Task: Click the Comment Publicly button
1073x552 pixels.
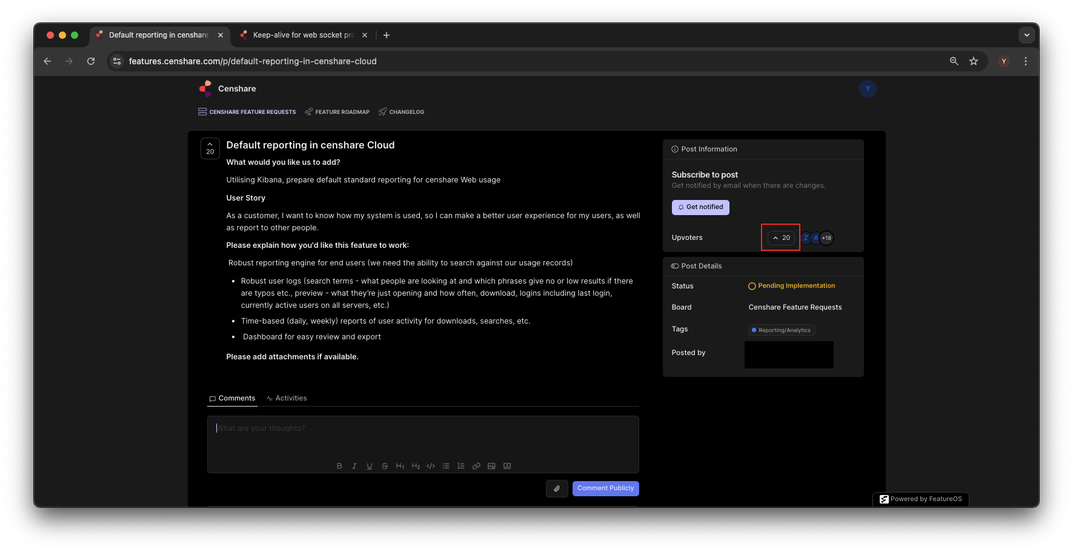Action: (605, 488)
